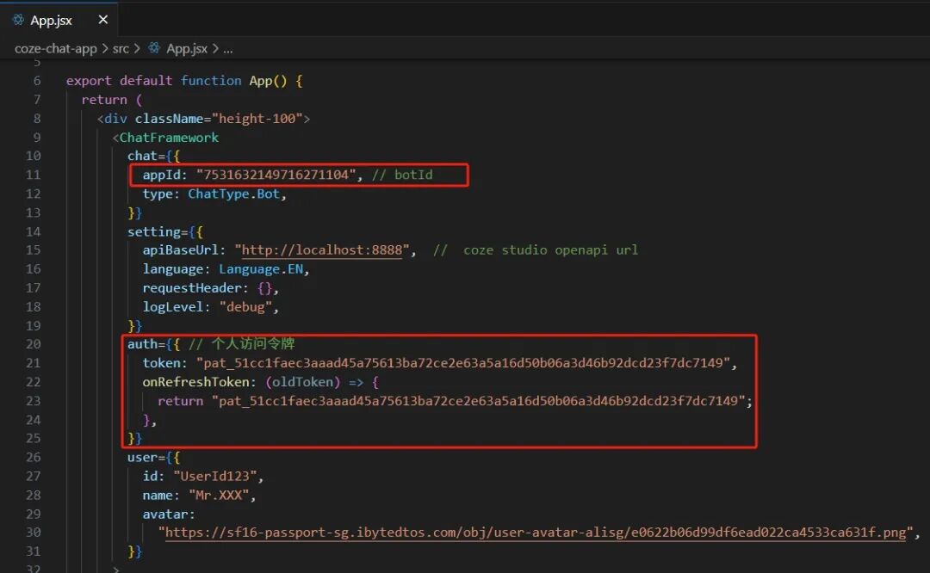Screen dimensions: 930x573
Task: Click the React icon on the App.jsx tab
Action: 18,20
